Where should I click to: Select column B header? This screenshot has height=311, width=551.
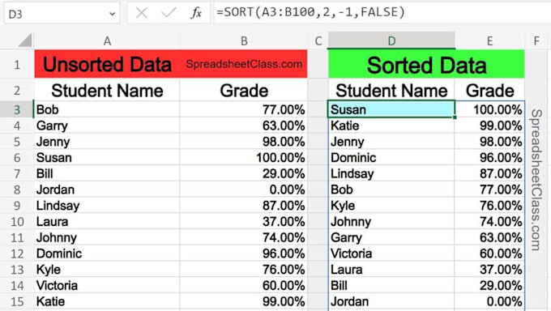pyautogui.click(x=244, y=40)
